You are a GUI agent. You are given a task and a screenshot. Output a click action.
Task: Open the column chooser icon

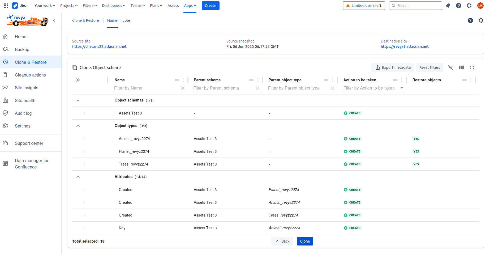pyautogui.click(x=461, y=67)
